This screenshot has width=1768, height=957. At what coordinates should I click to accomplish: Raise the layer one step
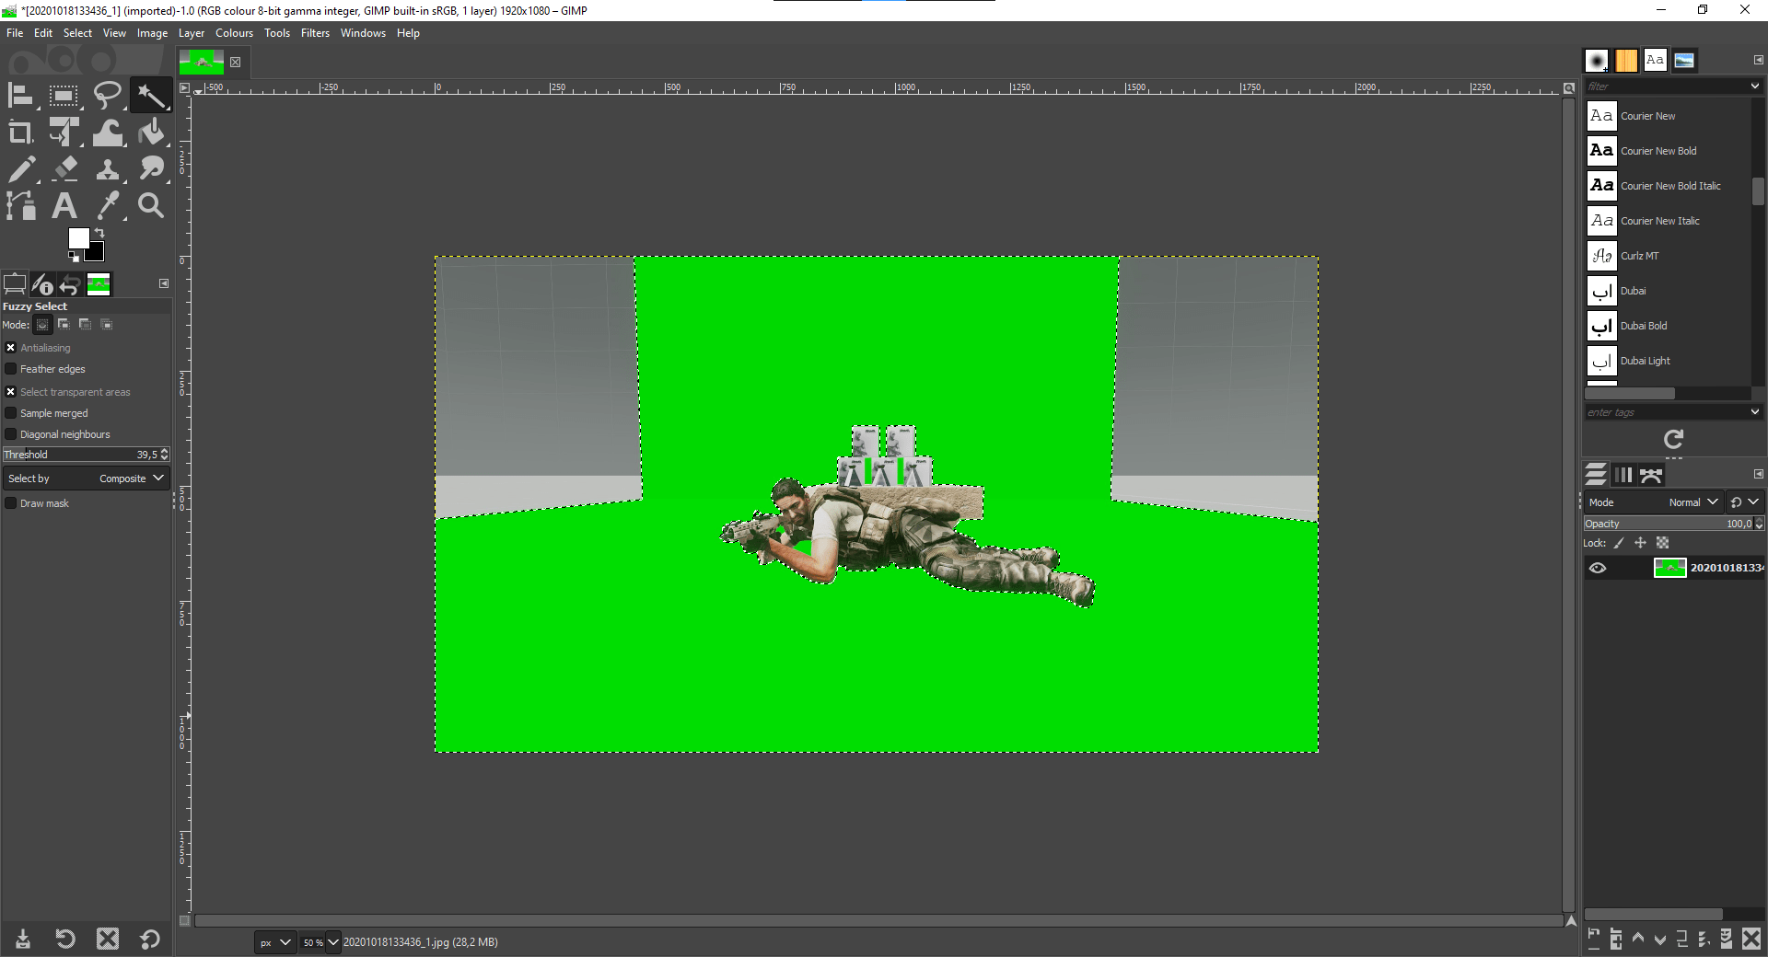1638,939
